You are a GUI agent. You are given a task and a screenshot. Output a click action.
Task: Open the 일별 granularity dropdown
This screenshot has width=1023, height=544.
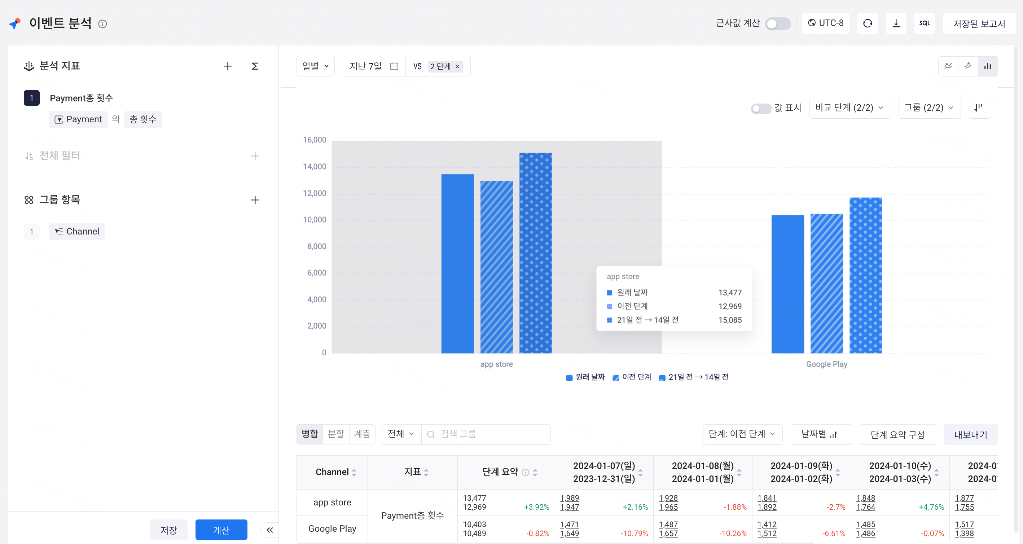315,66
